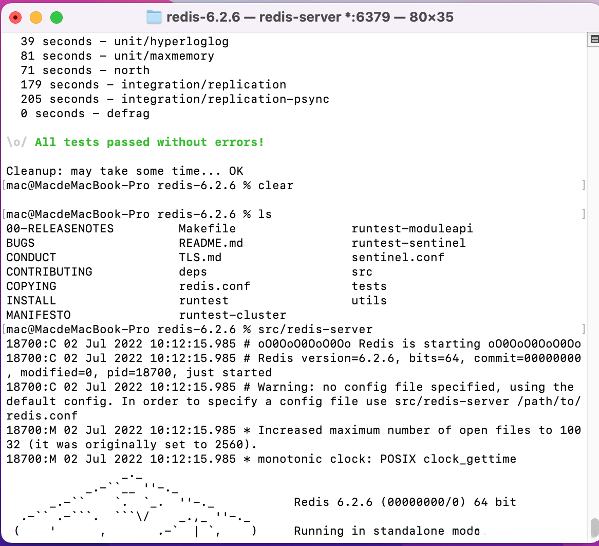
Task: Click the directory name deps
Action: coord(193,272)
